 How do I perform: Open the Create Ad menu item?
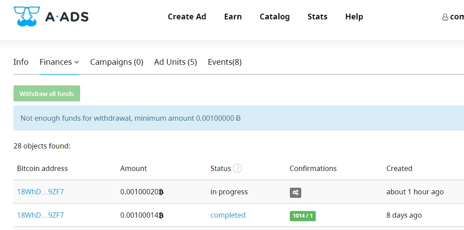pos(187,17)
